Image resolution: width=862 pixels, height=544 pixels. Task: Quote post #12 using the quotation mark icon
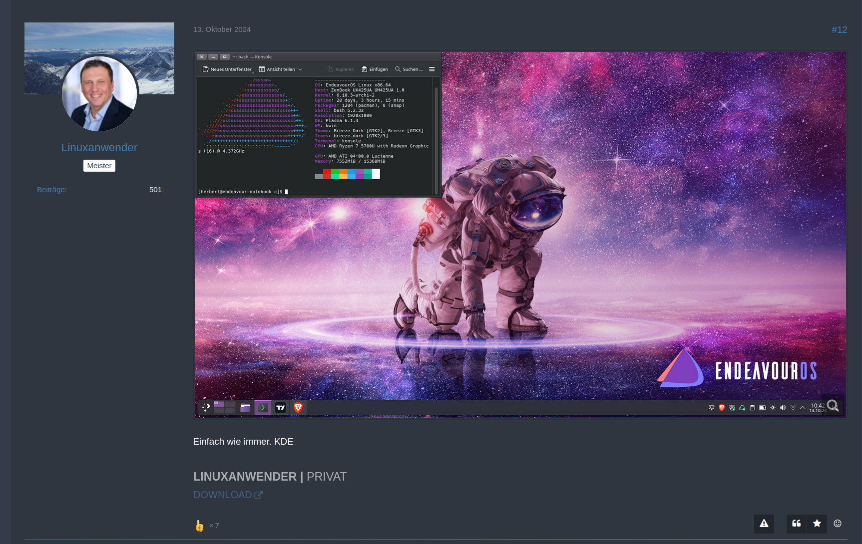click(x=797, y=524)
